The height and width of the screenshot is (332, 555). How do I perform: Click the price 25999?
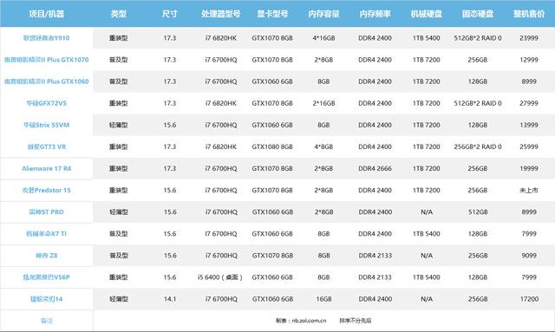coord(529,146)
